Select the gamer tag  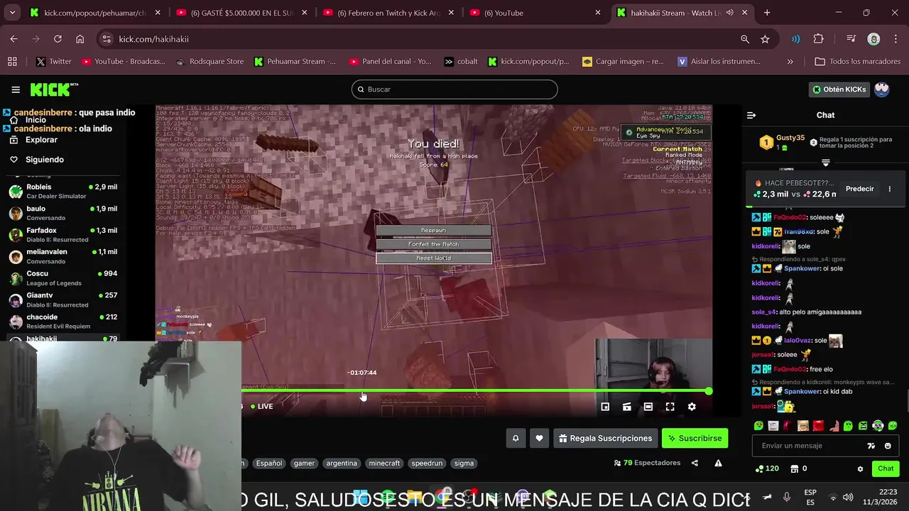point(304,463)
